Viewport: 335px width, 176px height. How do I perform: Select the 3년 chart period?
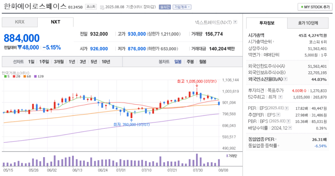[x=83, y=62]
